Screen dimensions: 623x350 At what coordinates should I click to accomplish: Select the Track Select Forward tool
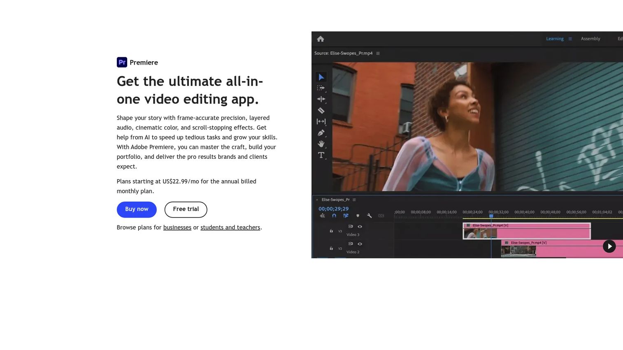[321, 88]
